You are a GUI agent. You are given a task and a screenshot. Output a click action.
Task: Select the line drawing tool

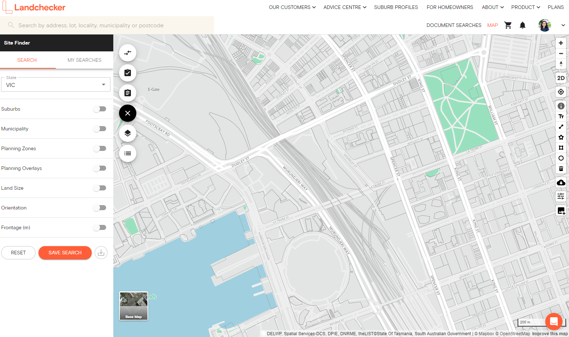561,127
